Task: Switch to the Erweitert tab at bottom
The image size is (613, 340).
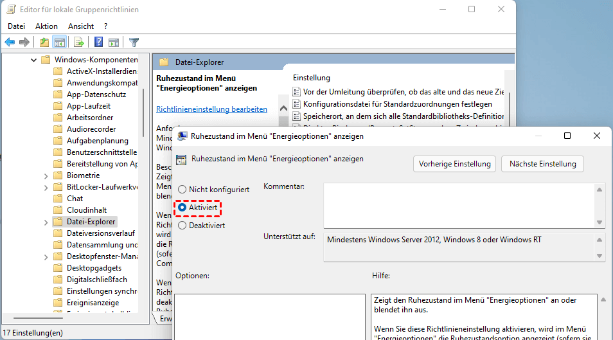Action: [x=165, y=319]
